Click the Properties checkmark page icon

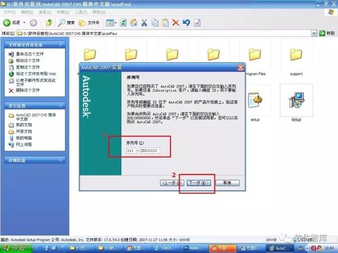click(x=197, y=22)
